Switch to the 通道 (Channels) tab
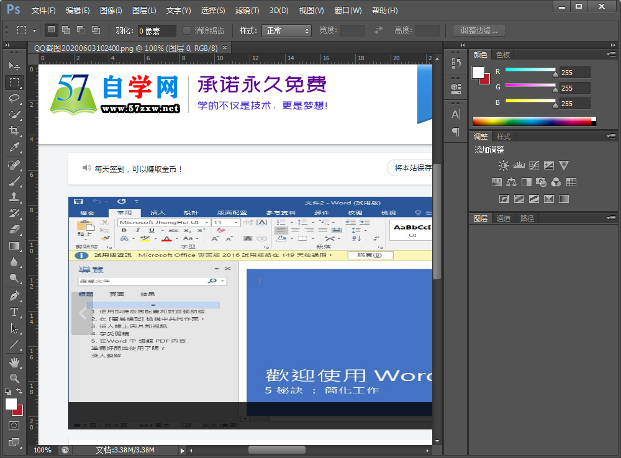The height and width of the screenshot is (458, 621). 503,218
